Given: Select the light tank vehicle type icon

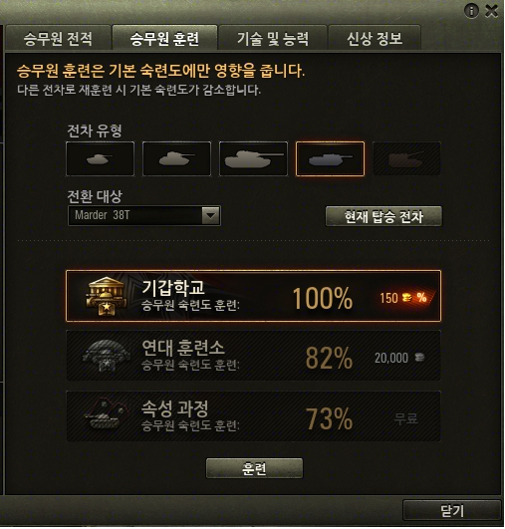Looking at the screenshot, I should pyautogui.click(x=101, y=159).
